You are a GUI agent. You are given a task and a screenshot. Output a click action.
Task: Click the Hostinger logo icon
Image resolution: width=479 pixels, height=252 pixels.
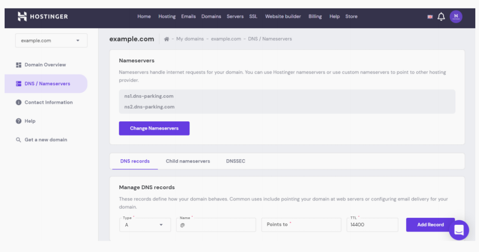(x=22, y=16)
